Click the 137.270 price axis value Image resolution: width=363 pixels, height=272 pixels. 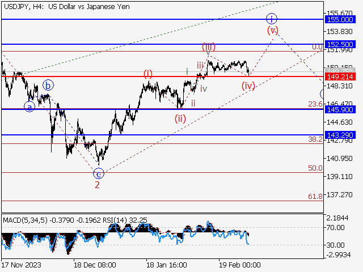click(x=339, y=195)
